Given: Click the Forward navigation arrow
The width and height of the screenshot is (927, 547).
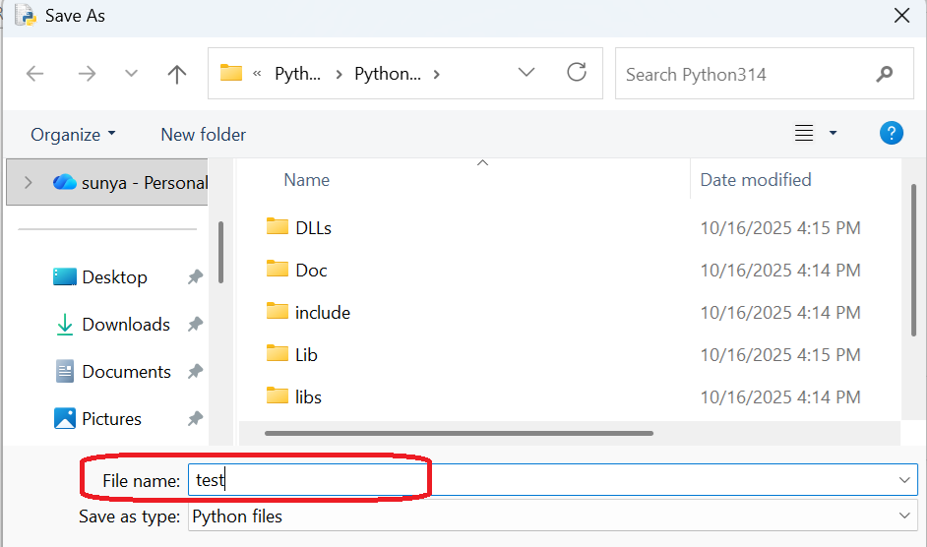Looking at the screenshot, I should (x=87, y=74).
